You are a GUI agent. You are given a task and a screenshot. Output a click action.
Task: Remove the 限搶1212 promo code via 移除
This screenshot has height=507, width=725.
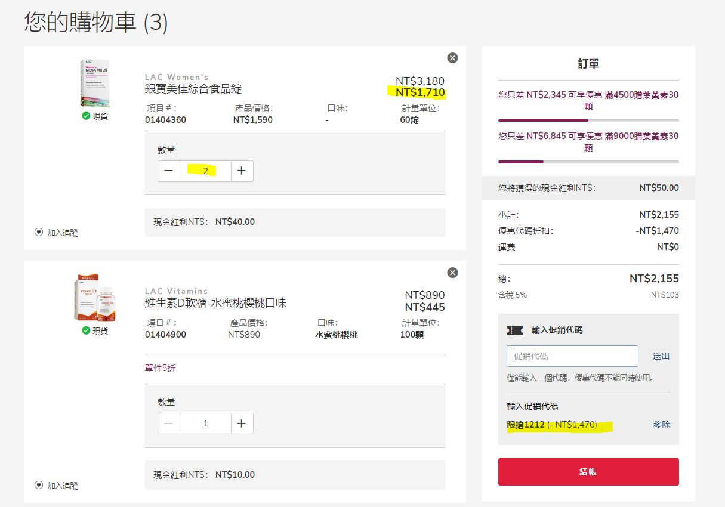click(662, 425)
